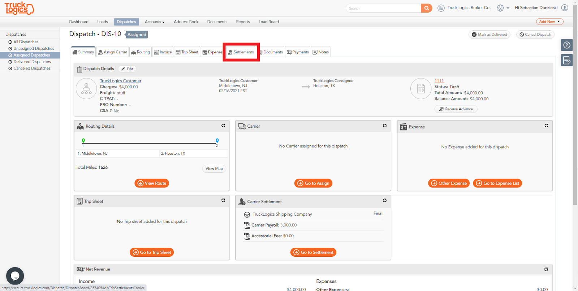Refresh the Carrier panel
The width and height of the screenshot is (578, 291).
pos(385,126)
